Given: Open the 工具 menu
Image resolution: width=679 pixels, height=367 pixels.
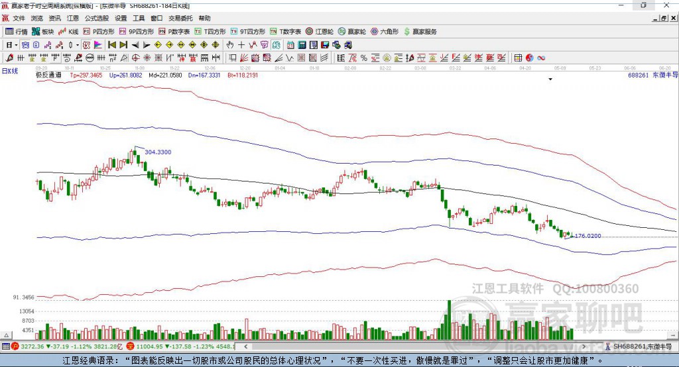Looking at the screenshot, I should pos(139,18).
